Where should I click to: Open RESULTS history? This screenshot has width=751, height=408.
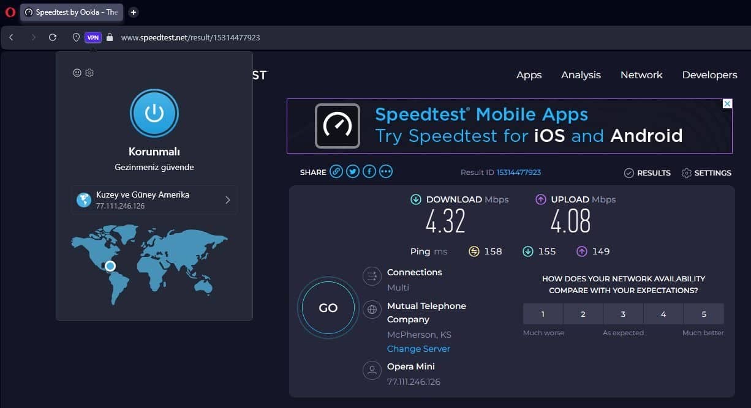(x=647, y=173)
